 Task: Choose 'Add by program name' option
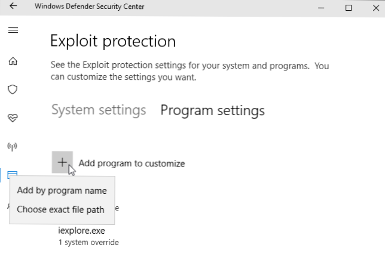[62, 191]
